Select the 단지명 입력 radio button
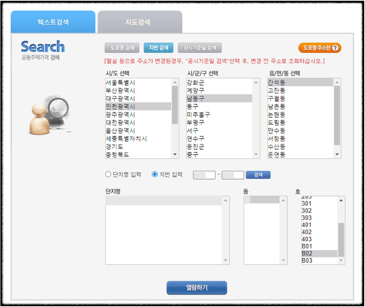The width and height of the screenshot is (365, 307). 108,174
